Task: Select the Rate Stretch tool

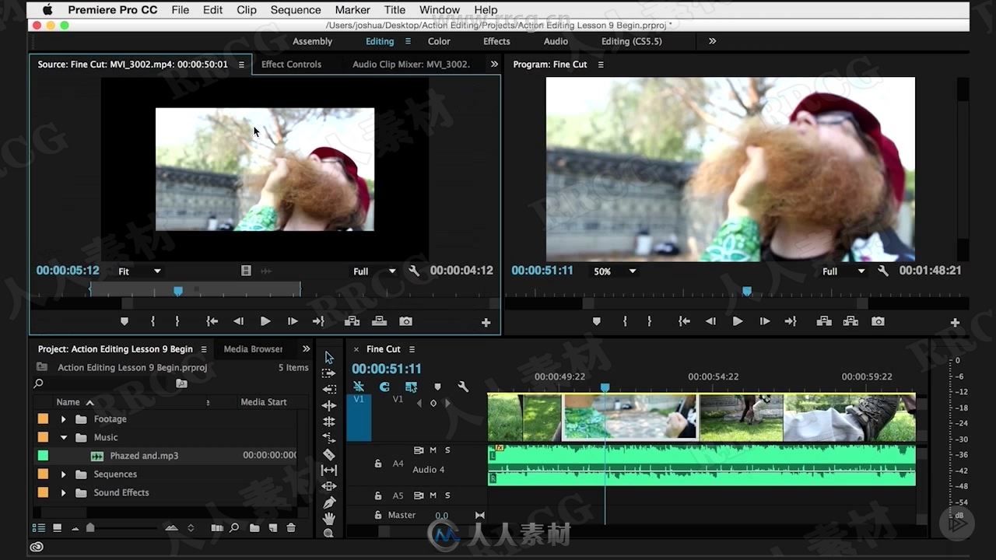Action: tap(329, 438)
